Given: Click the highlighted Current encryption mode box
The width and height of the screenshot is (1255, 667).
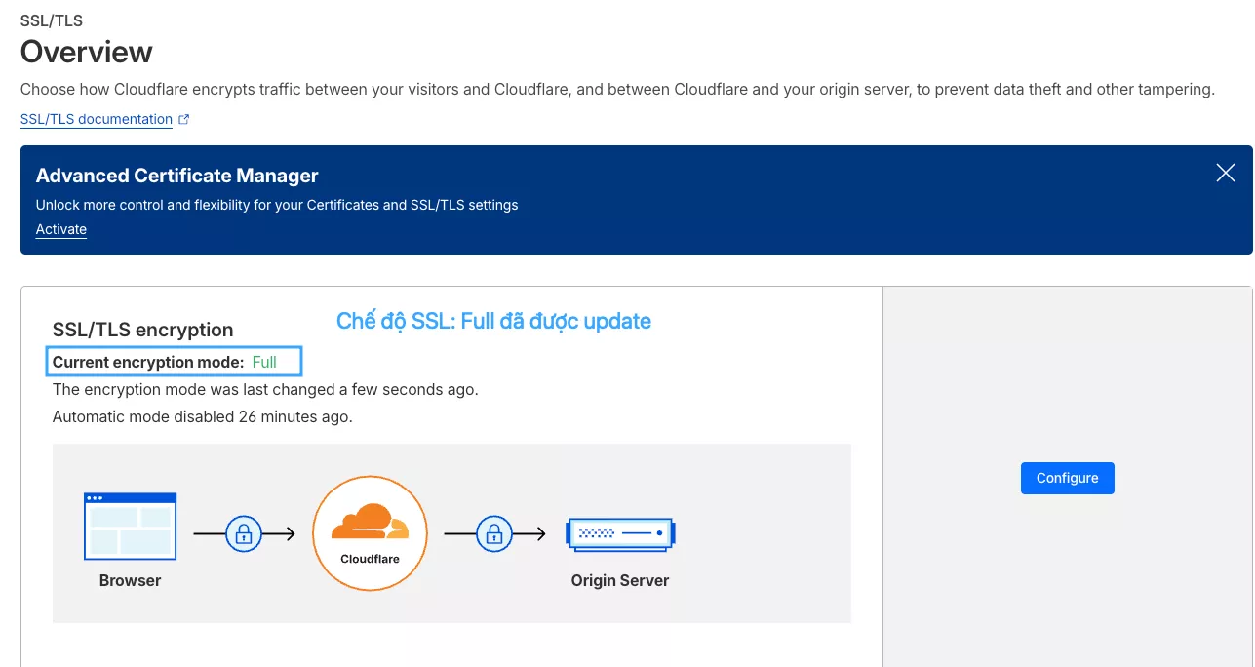Looking at the screenshot, I should 174,361.
